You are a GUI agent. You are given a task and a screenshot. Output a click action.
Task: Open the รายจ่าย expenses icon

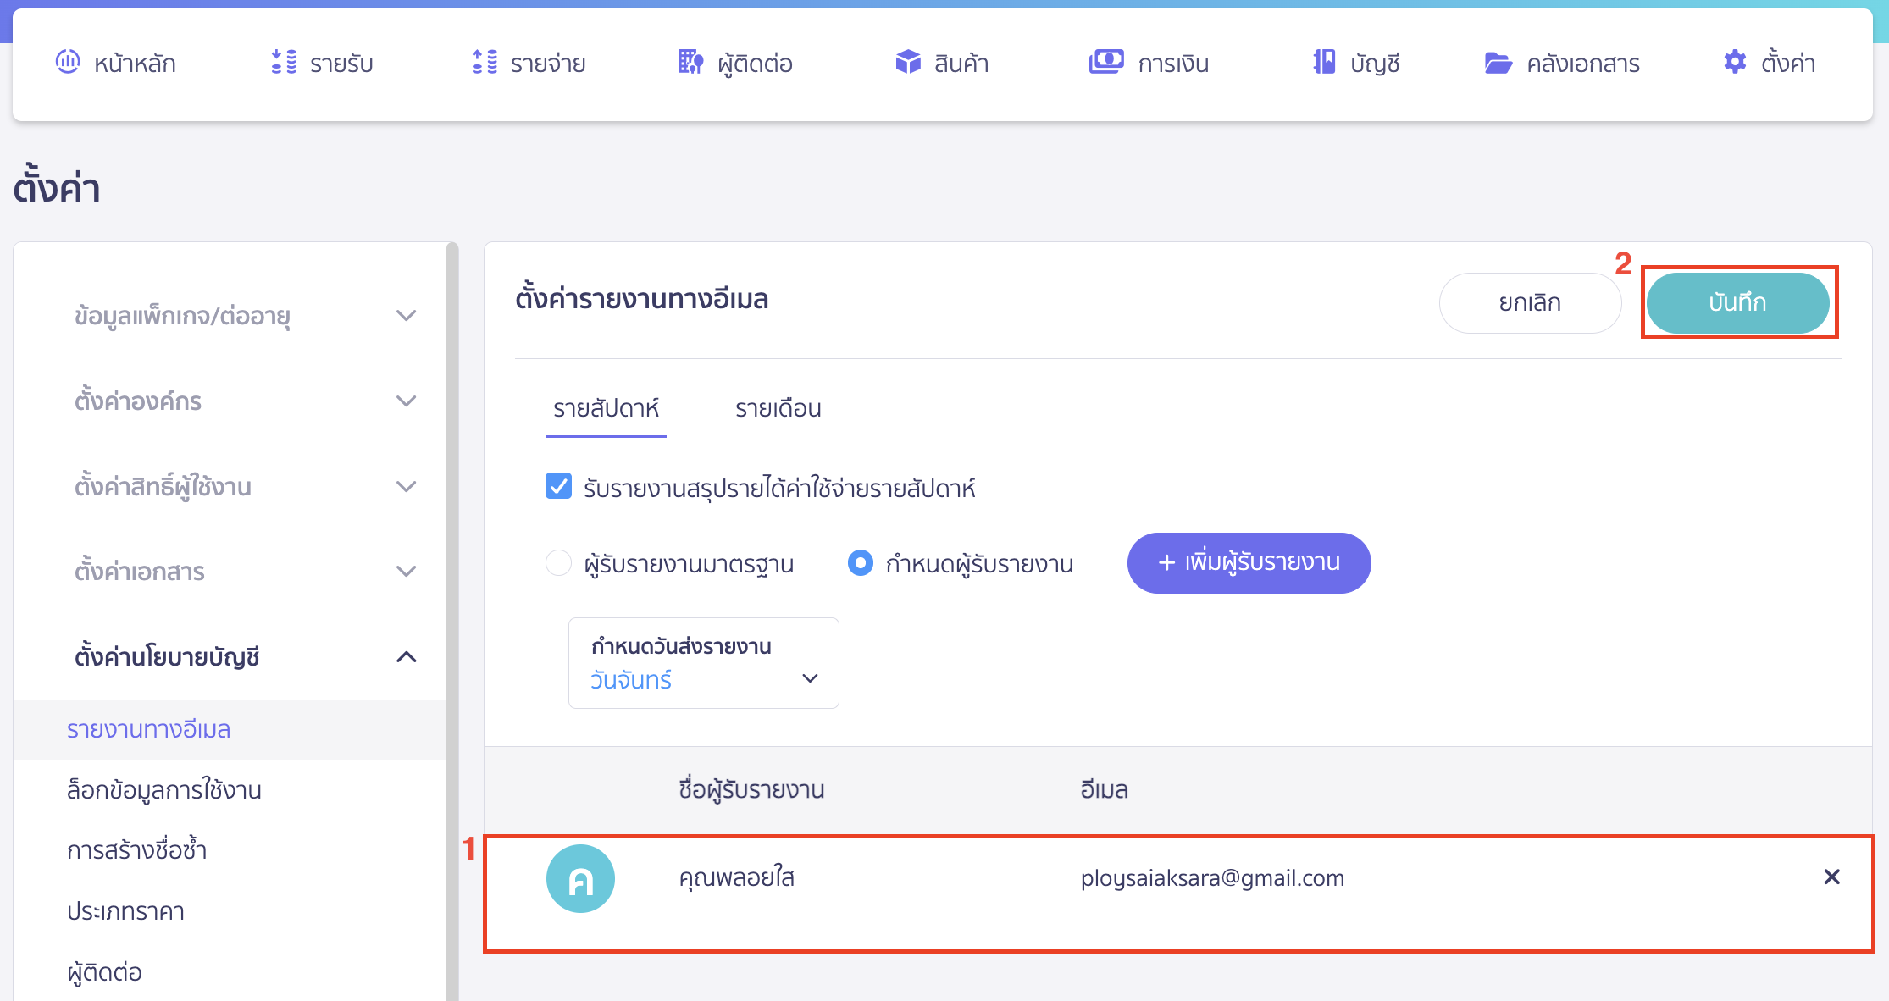tap(485, 62)
